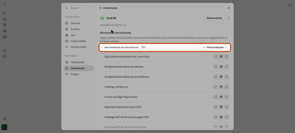Image resolution: width=295 pixels, height=133 pixels.
Task: Click 'Antigüedad de saldos de proveedores' label
Action: [x=127, y=77]
